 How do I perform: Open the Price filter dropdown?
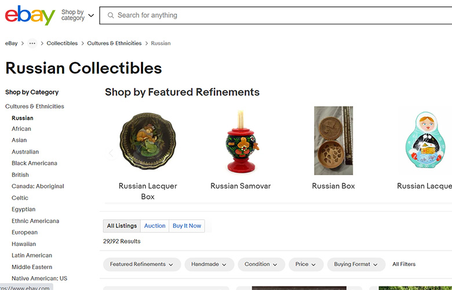[x=305, y=264]
